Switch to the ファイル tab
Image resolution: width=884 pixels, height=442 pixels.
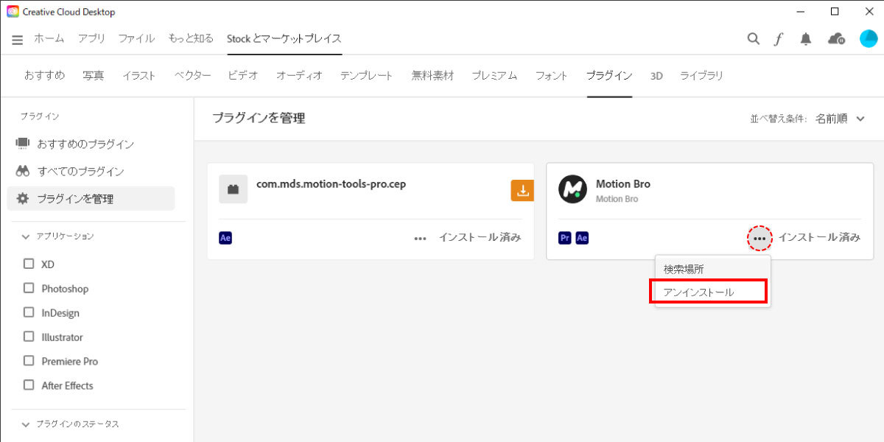coord(136,38)
